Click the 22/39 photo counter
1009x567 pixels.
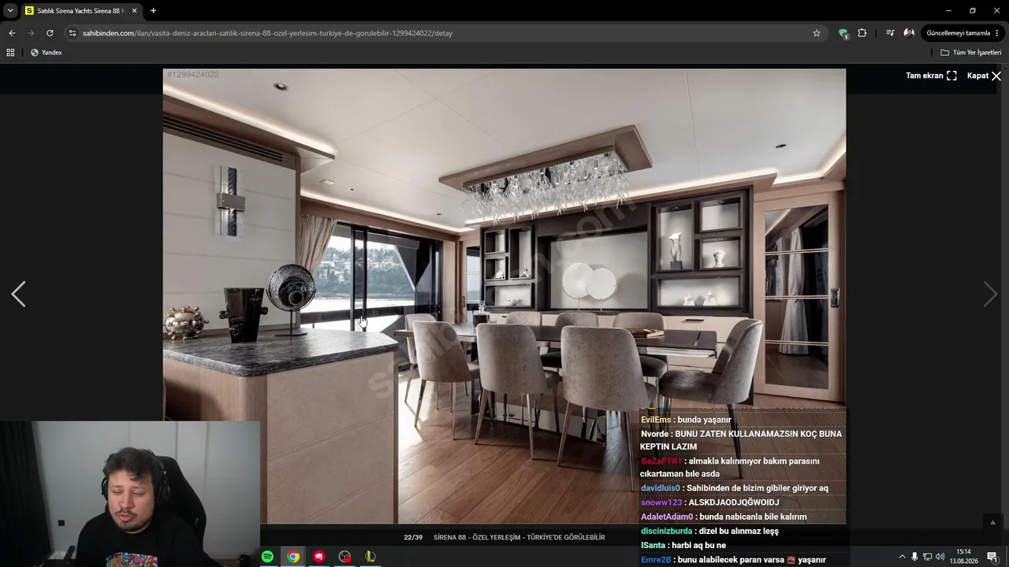coord(413,537)
